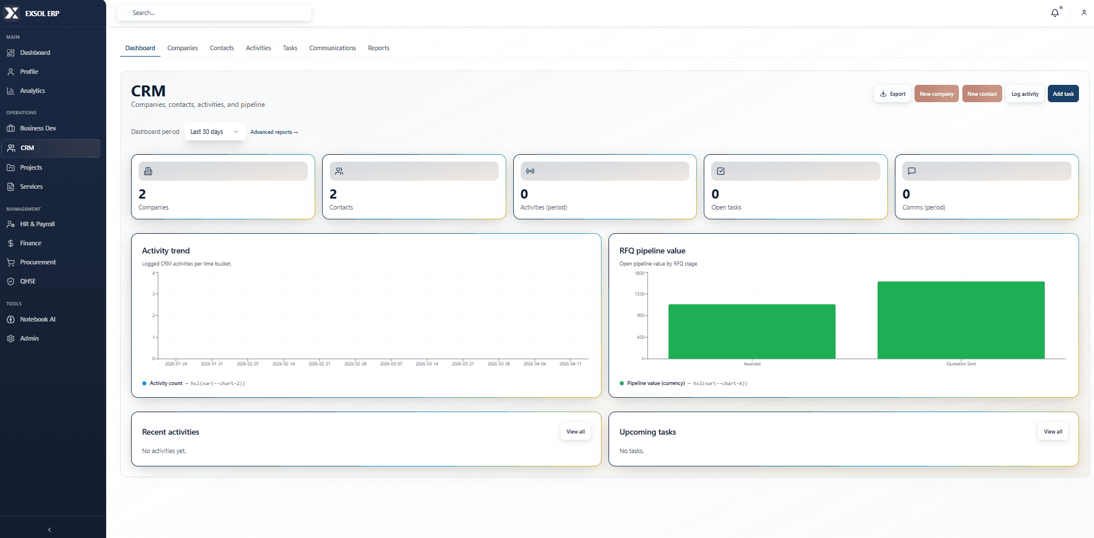Screen dimensions: 1094x538
Task: Click the blue Activity count legend dot
Action: point(144,383)
